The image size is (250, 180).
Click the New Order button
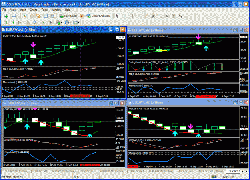[68, 16]
